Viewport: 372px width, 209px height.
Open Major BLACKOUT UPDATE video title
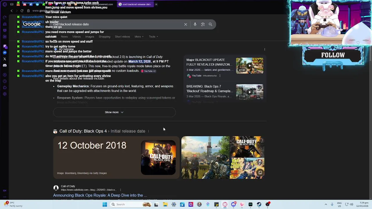[x=210, y=62]
